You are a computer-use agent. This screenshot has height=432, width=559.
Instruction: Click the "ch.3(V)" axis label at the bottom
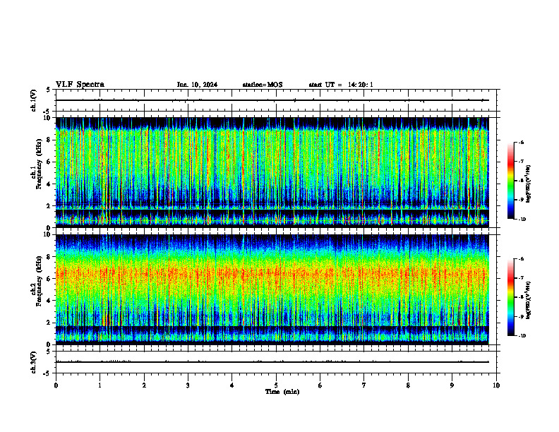pos(34,362)
